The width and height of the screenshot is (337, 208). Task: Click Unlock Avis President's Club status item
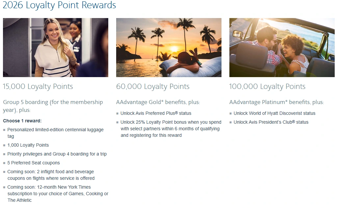tap(271, 122)
